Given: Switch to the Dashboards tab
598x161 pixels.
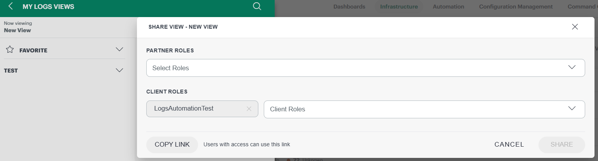Looking at the screenshot, I should pos(349,7).
